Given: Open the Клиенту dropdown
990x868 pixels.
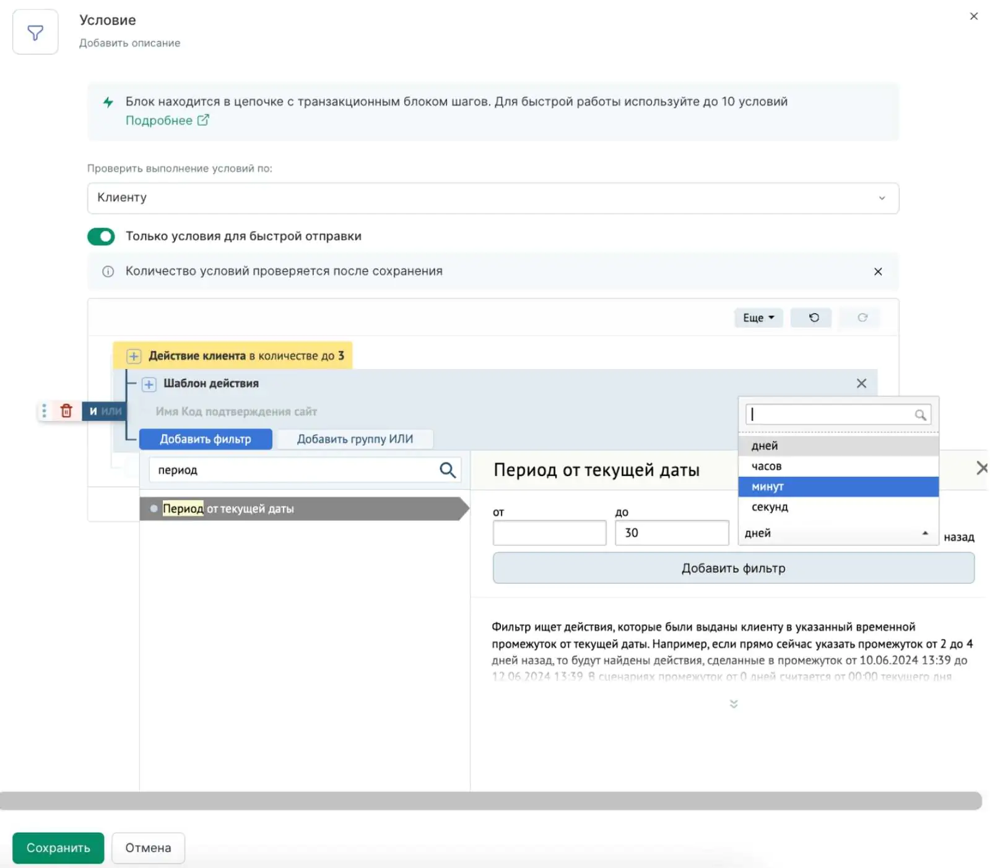Looking at the screenshot, I should [493, 198].
